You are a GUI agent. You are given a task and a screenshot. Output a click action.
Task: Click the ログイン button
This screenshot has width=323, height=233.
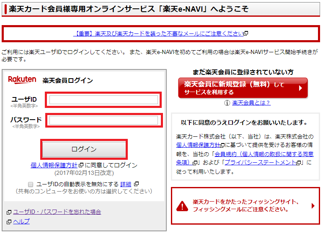point(84,149)
